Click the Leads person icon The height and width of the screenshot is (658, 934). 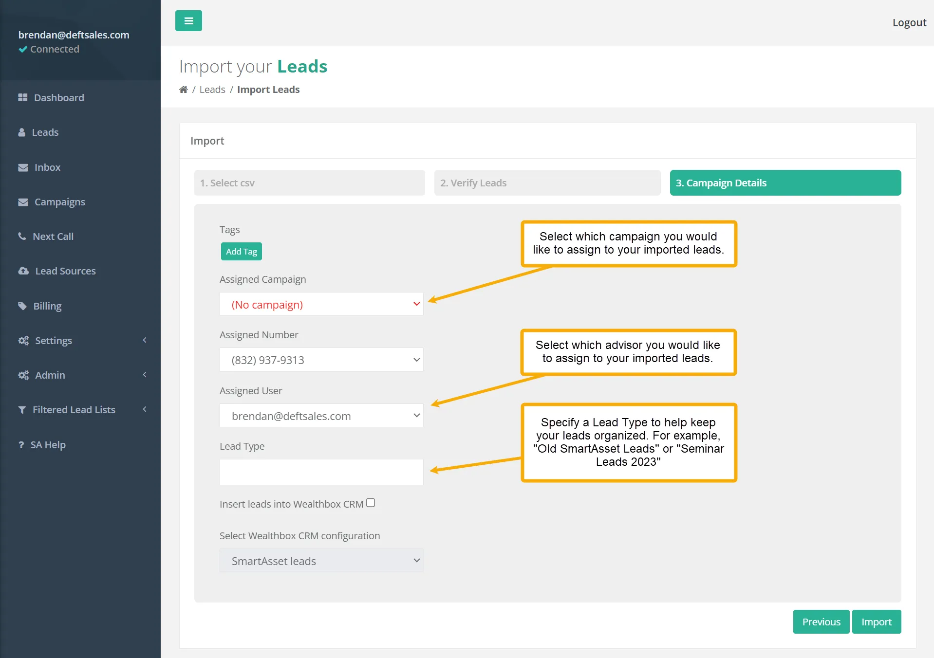(x=22, y=132)
